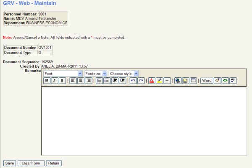
Task: Click inside the Remarks text area
Action: pyautogui.click(x=144, y=121)
